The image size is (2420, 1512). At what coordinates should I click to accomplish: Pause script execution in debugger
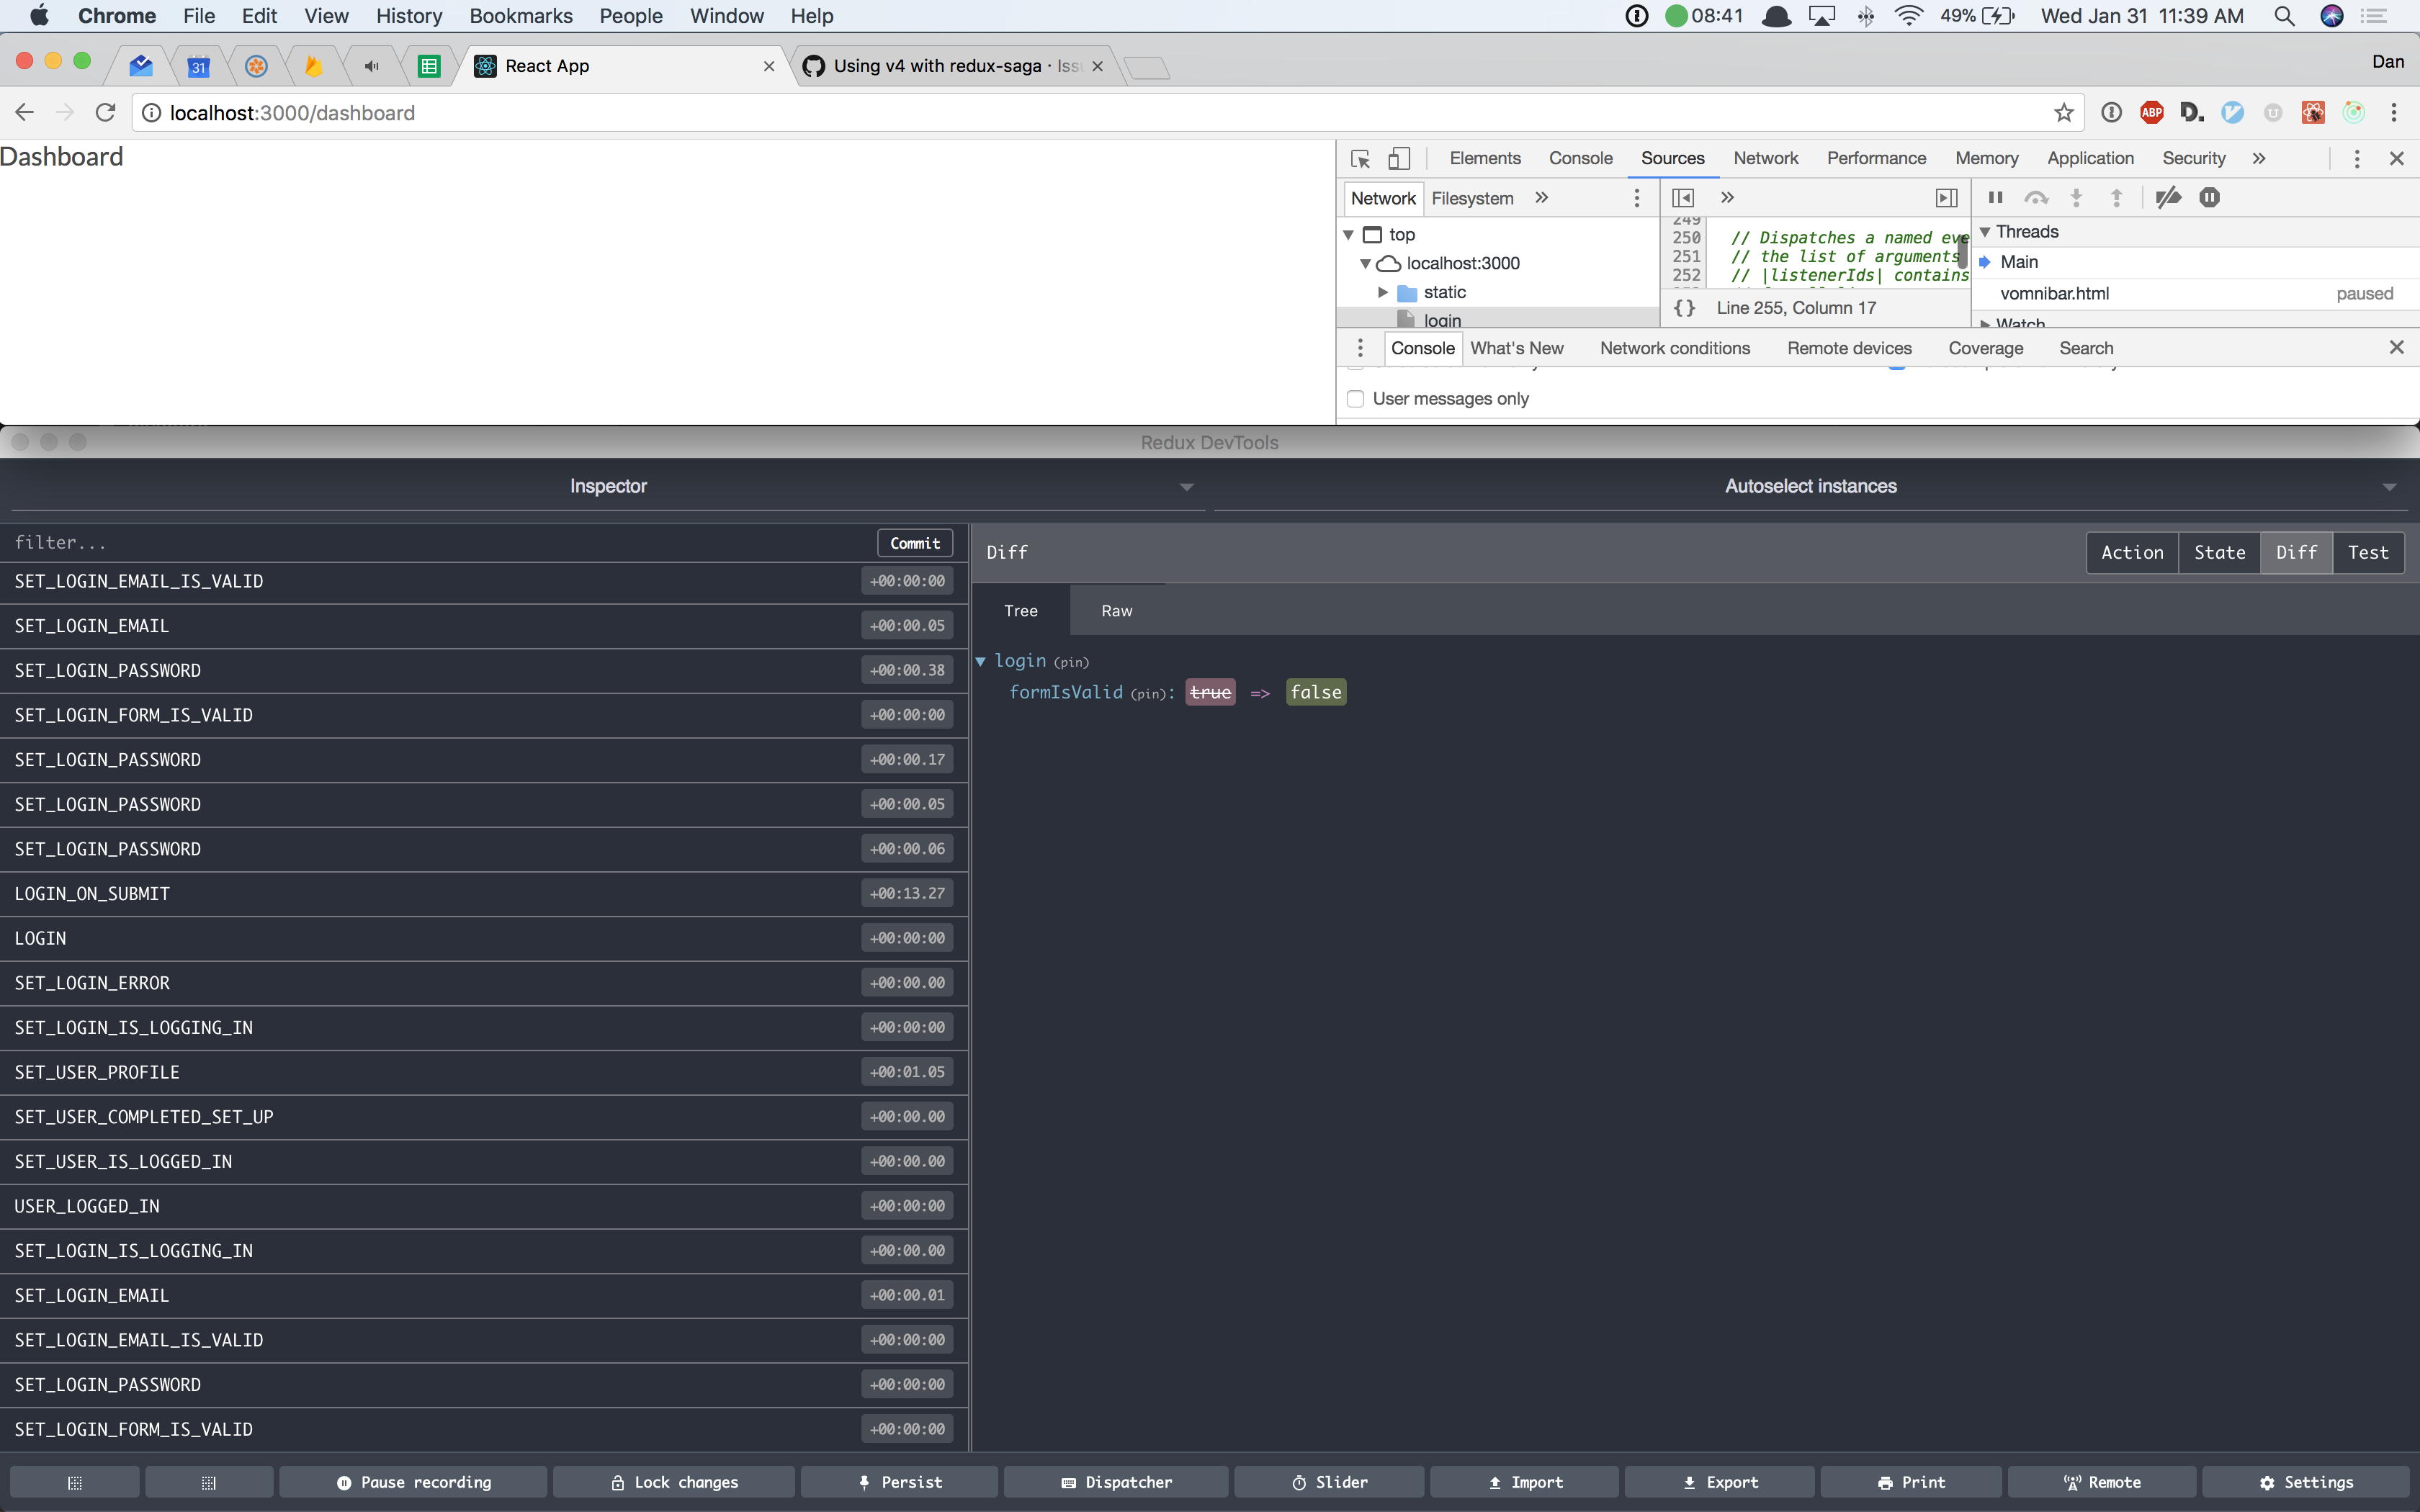[x=1995, y=198]
